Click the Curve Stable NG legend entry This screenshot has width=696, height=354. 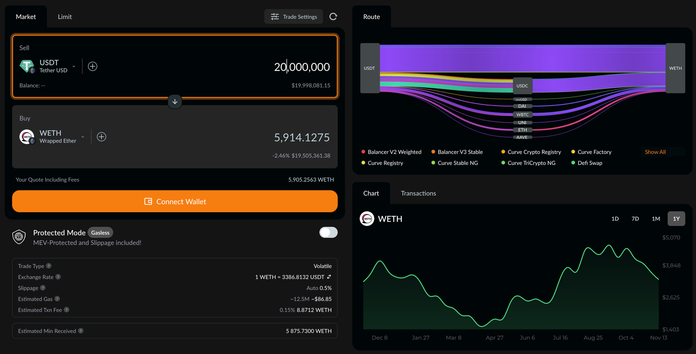pyautogui.click(x=455, y=163)
